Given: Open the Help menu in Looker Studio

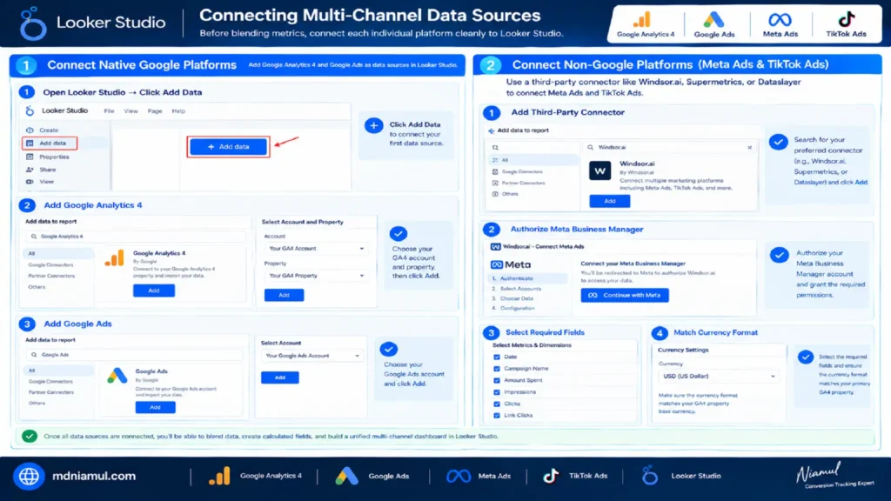Looking at the screenshot, I should tap(178, 111).
